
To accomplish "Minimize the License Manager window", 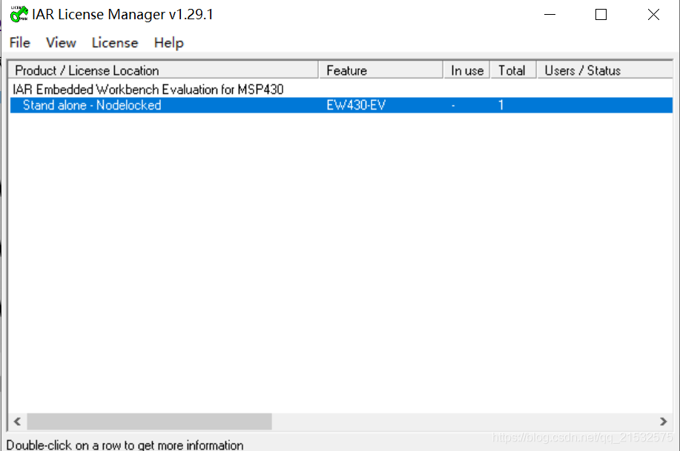I will point(549,15).
